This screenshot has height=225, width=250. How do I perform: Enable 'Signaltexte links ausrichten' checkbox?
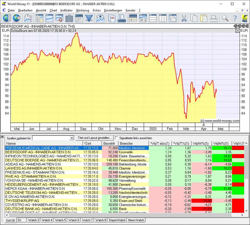tap(116, 138)
